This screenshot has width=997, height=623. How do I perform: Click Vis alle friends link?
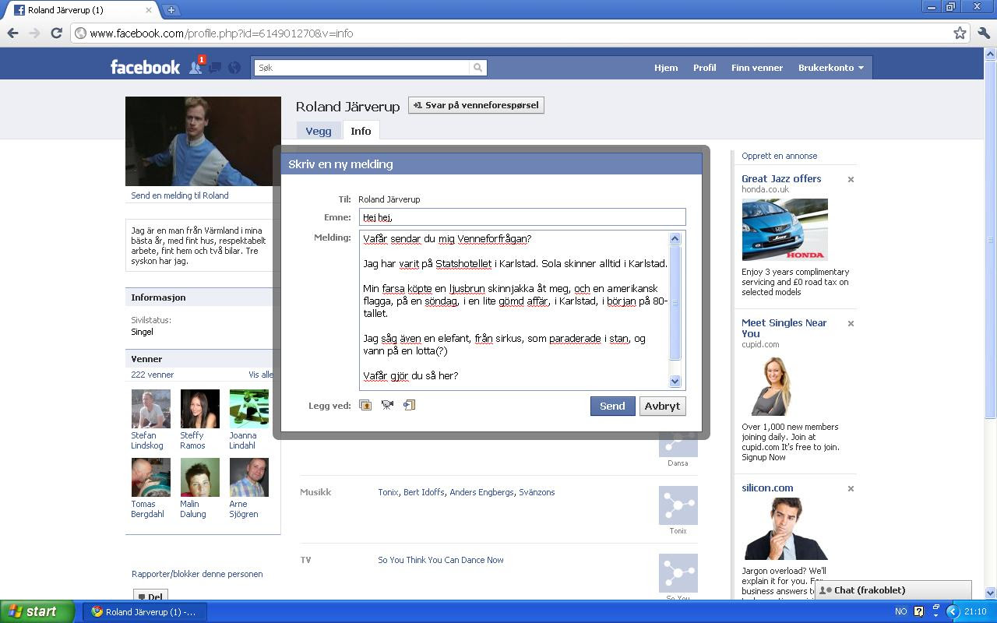coord(261,375)
